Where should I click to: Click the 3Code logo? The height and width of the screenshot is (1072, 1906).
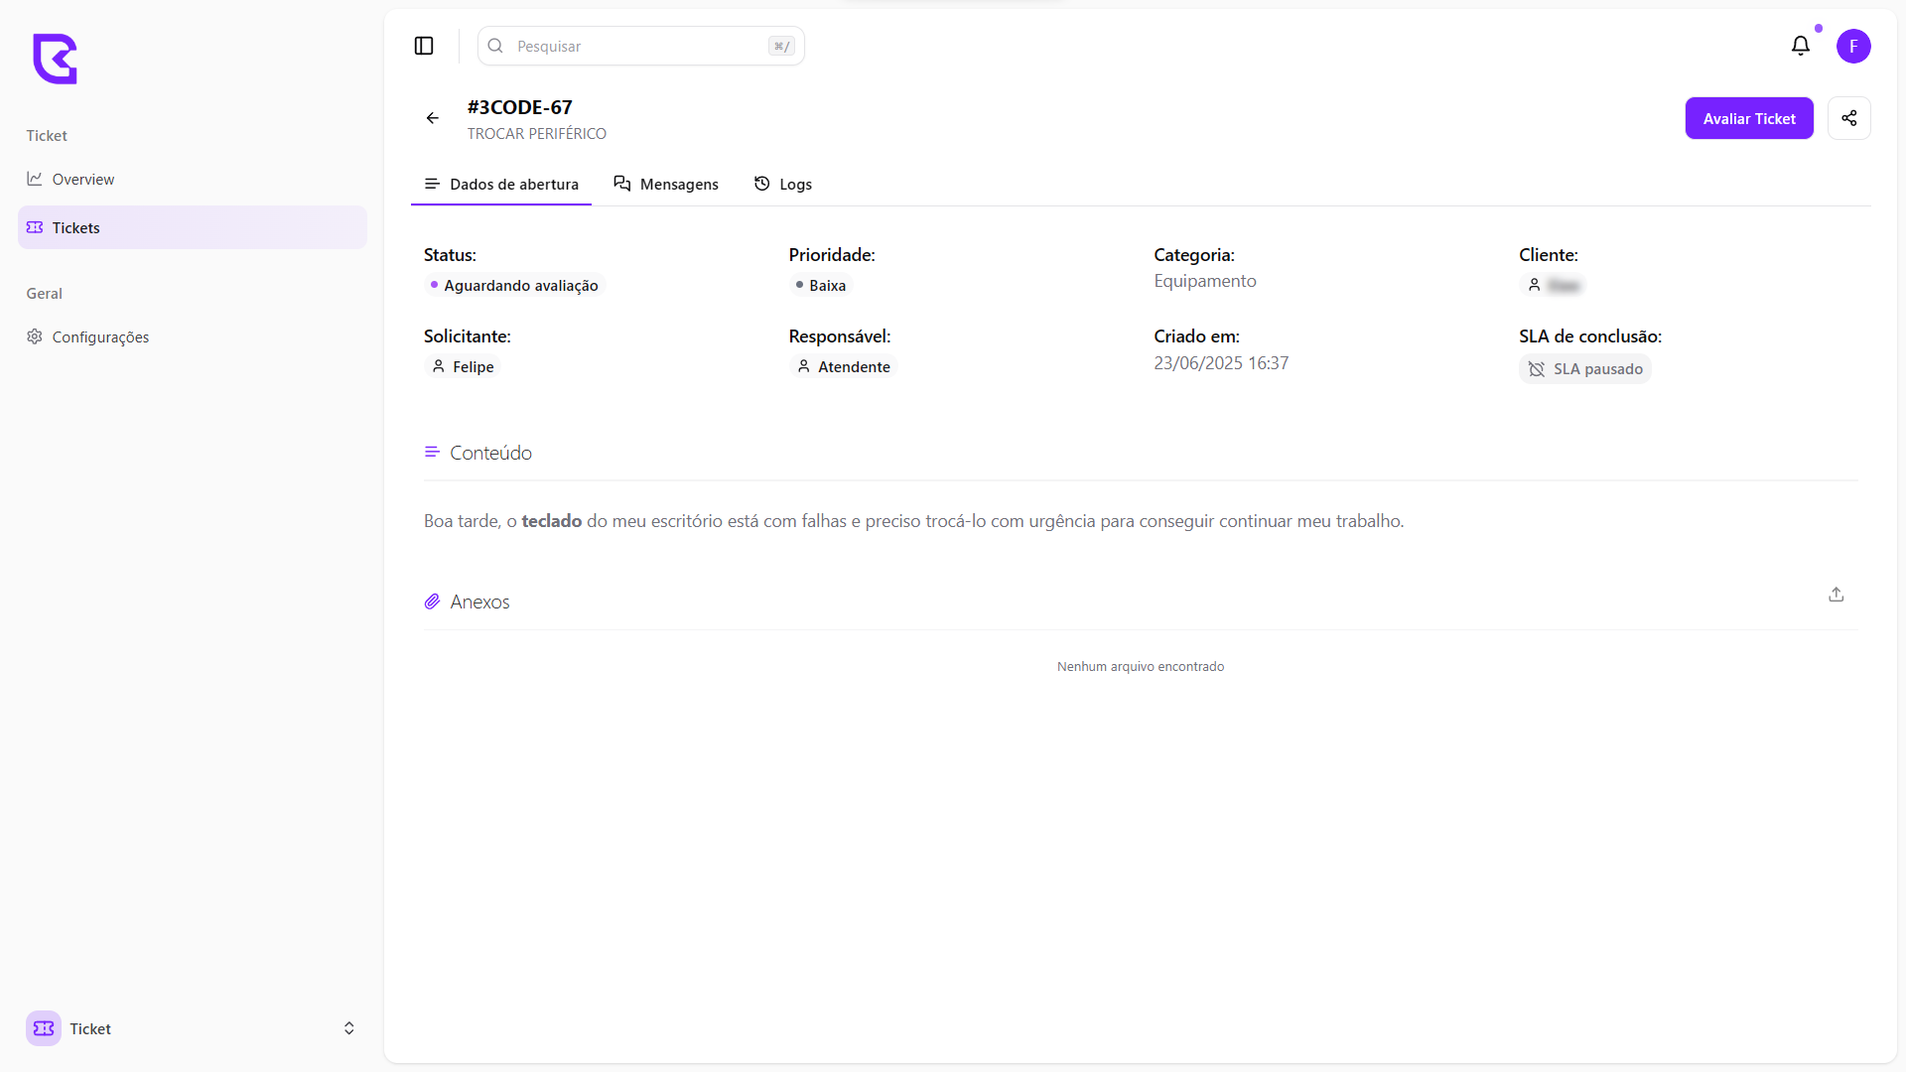[55, 60]
